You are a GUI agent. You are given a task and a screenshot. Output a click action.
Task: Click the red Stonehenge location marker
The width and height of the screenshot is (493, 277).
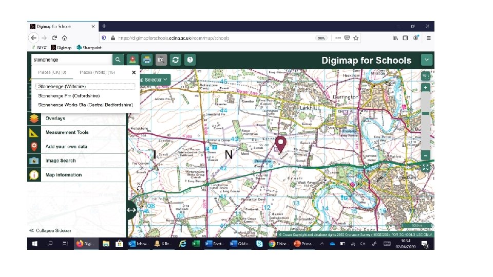pyautogui.click(x=280, y=144)
